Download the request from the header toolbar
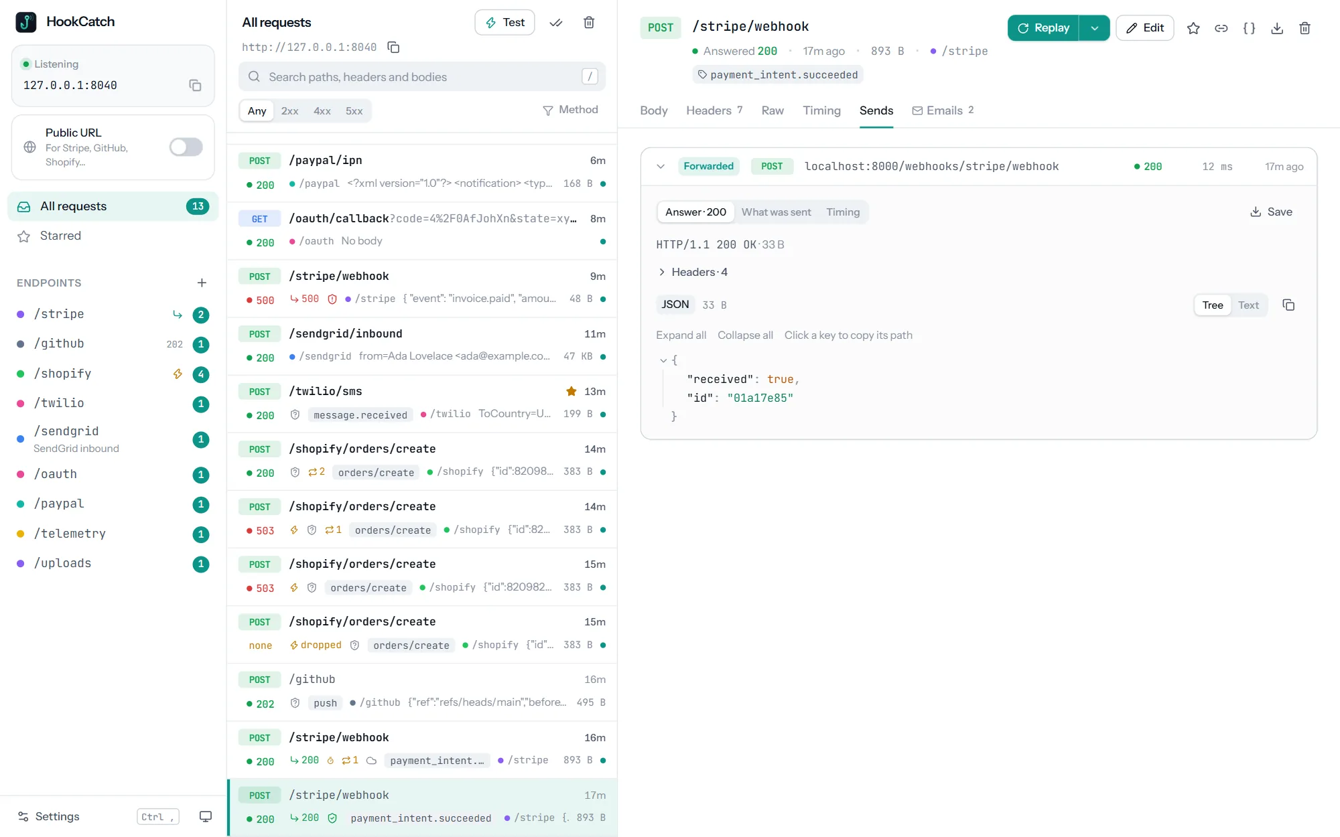This screenshot has height=837, width=1340. 1277,28
